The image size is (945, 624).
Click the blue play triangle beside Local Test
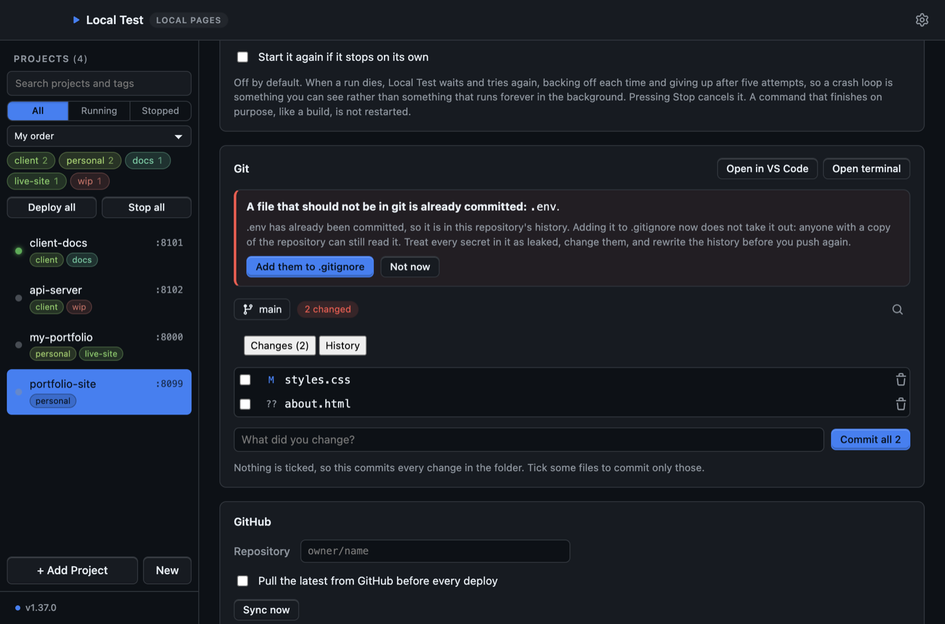pyautogui.click(x=76, y=20)
